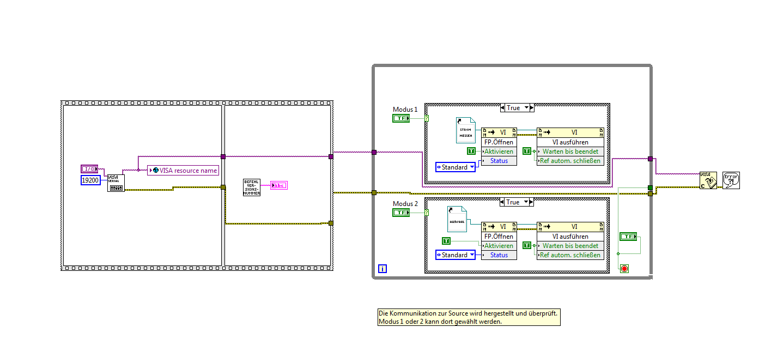Open the upper case structure True selector
The height and width of the screenshot is (351, 759).
pyautogui.click(x=517, y=108)
